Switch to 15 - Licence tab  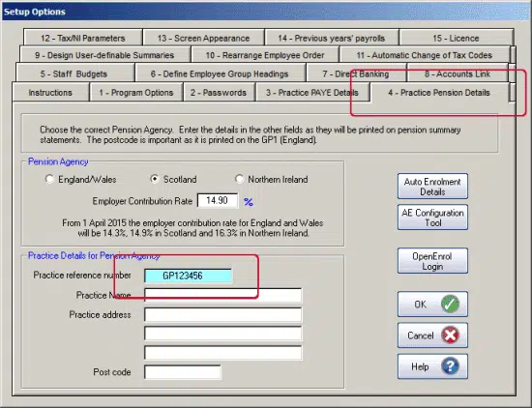click(x=456, y=38)
